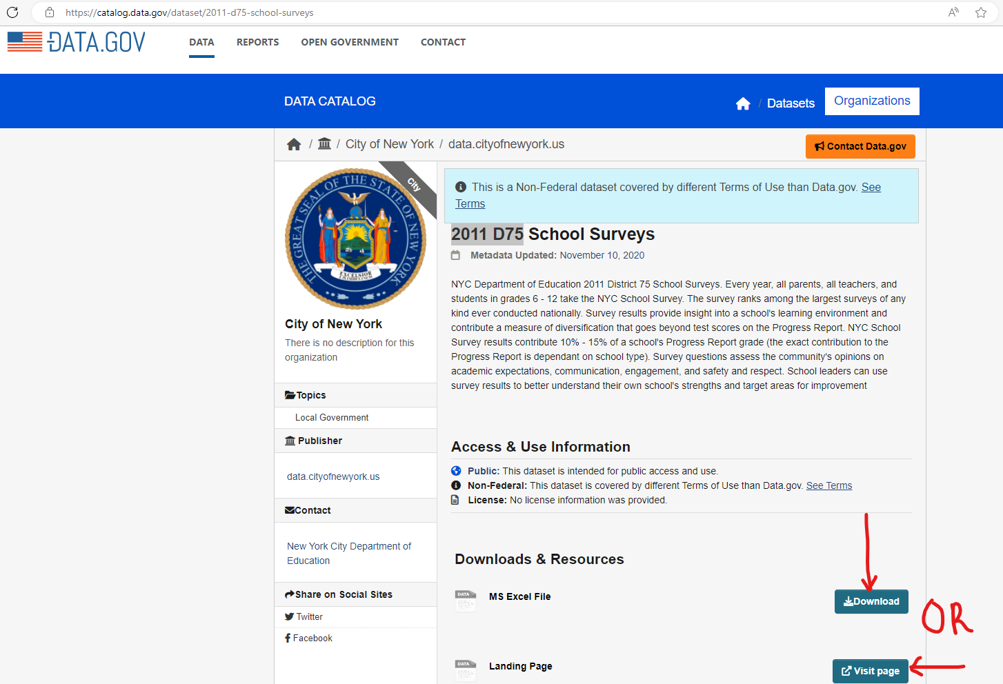The image size is (1003, 684).
Task: Open the CONTACT menu item
Action: 443,42
